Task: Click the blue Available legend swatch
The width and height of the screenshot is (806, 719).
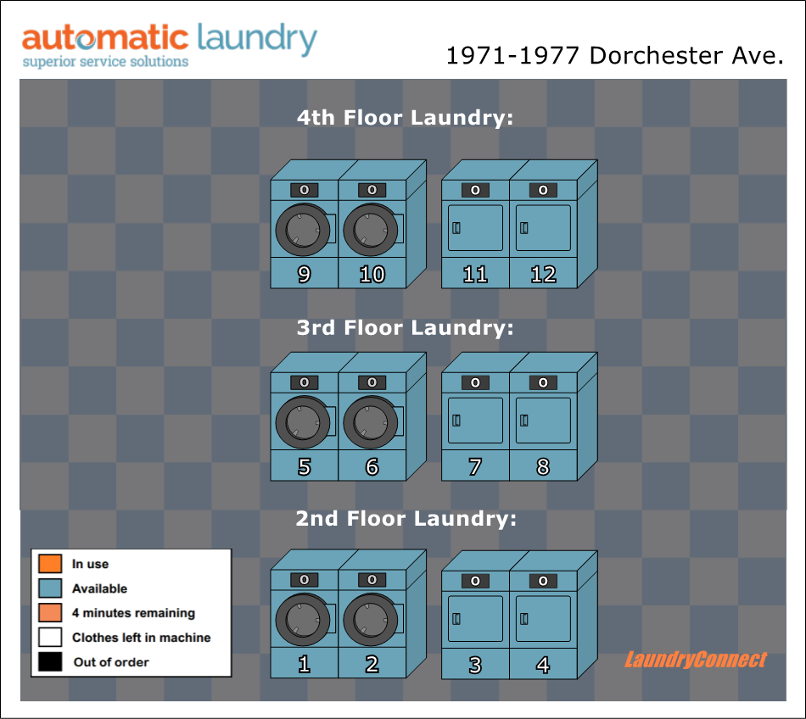Action: pos(50,588)
